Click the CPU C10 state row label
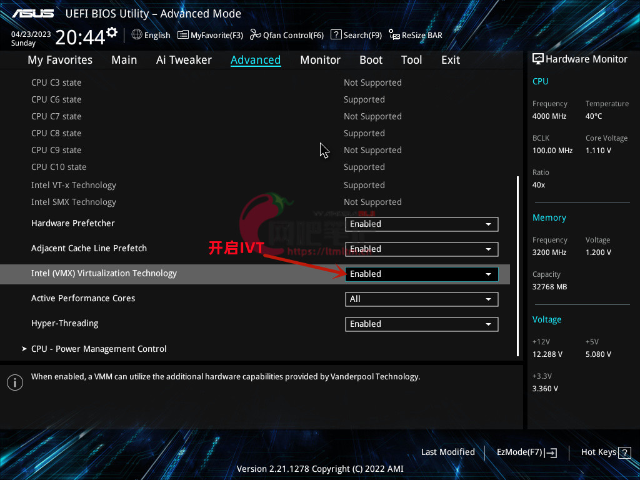Screen dimensions: 640x480 (59, 167)
